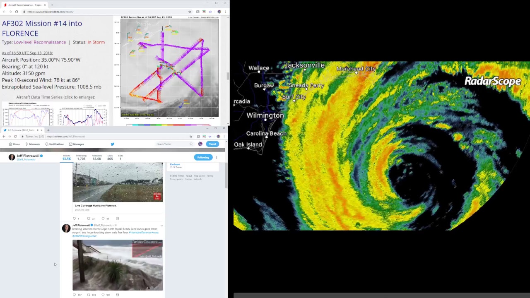Screen dimensions: 530x298
Task: Reload the Twitter page
Action: (15, 137)
